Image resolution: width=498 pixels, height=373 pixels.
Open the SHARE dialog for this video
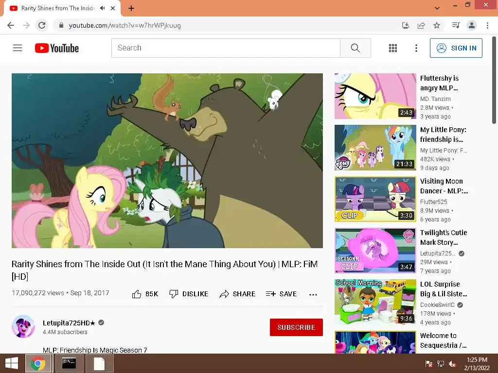(237, 294)
